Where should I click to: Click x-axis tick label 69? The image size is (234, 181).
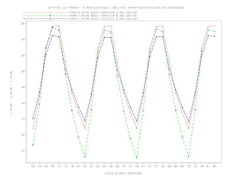(182, 166)
